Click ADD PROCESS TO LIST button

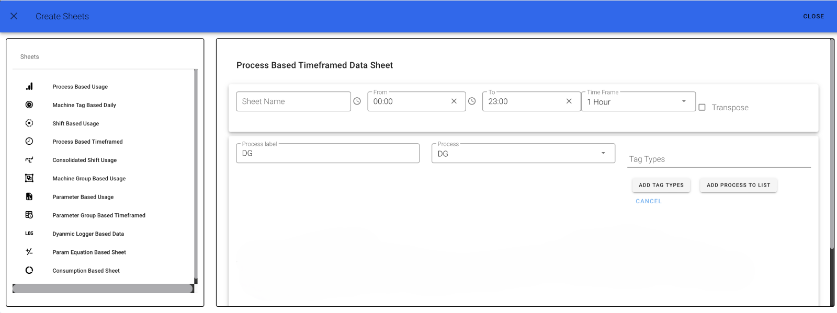(738, 185)
